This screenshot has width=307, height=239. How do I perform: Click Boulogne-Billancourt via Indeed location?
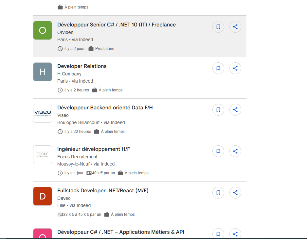(91, 123)
